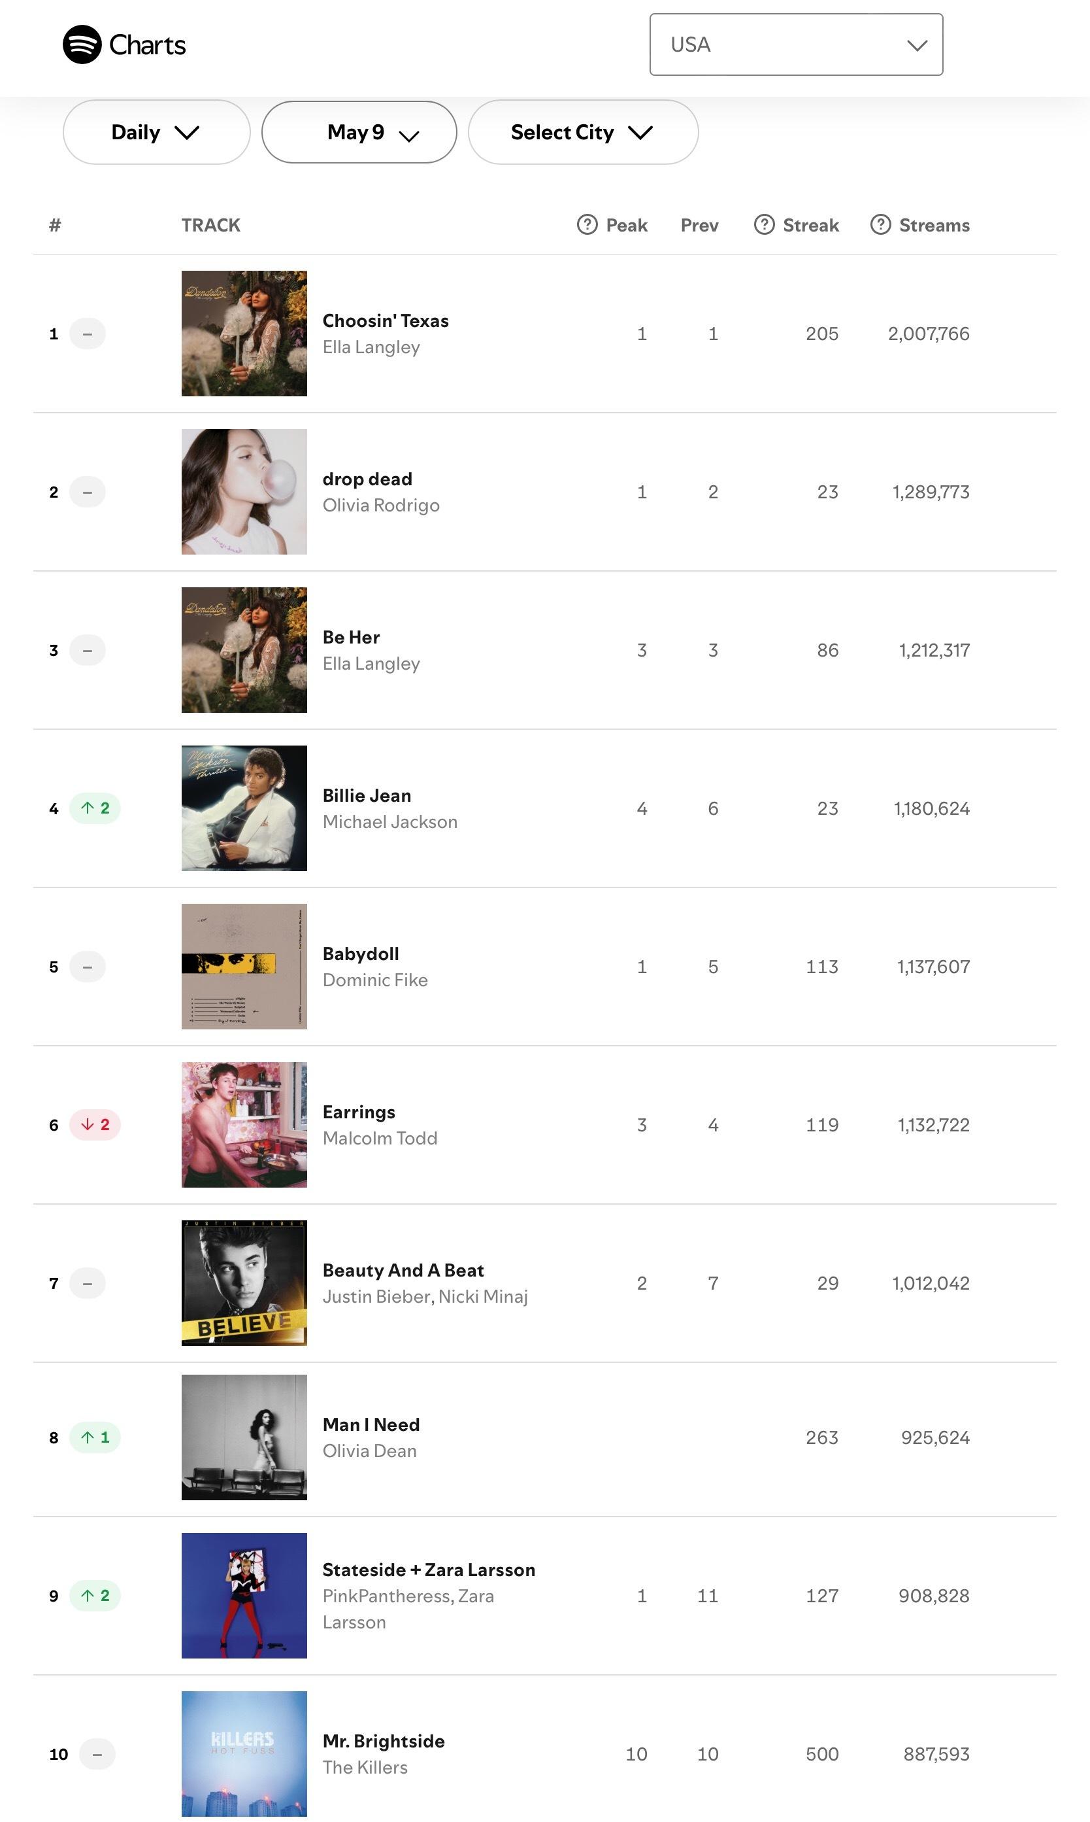This screenshot has width=1090, height=1822.
Task: Open the May 9 date picker
Action: tap(359, 132)
